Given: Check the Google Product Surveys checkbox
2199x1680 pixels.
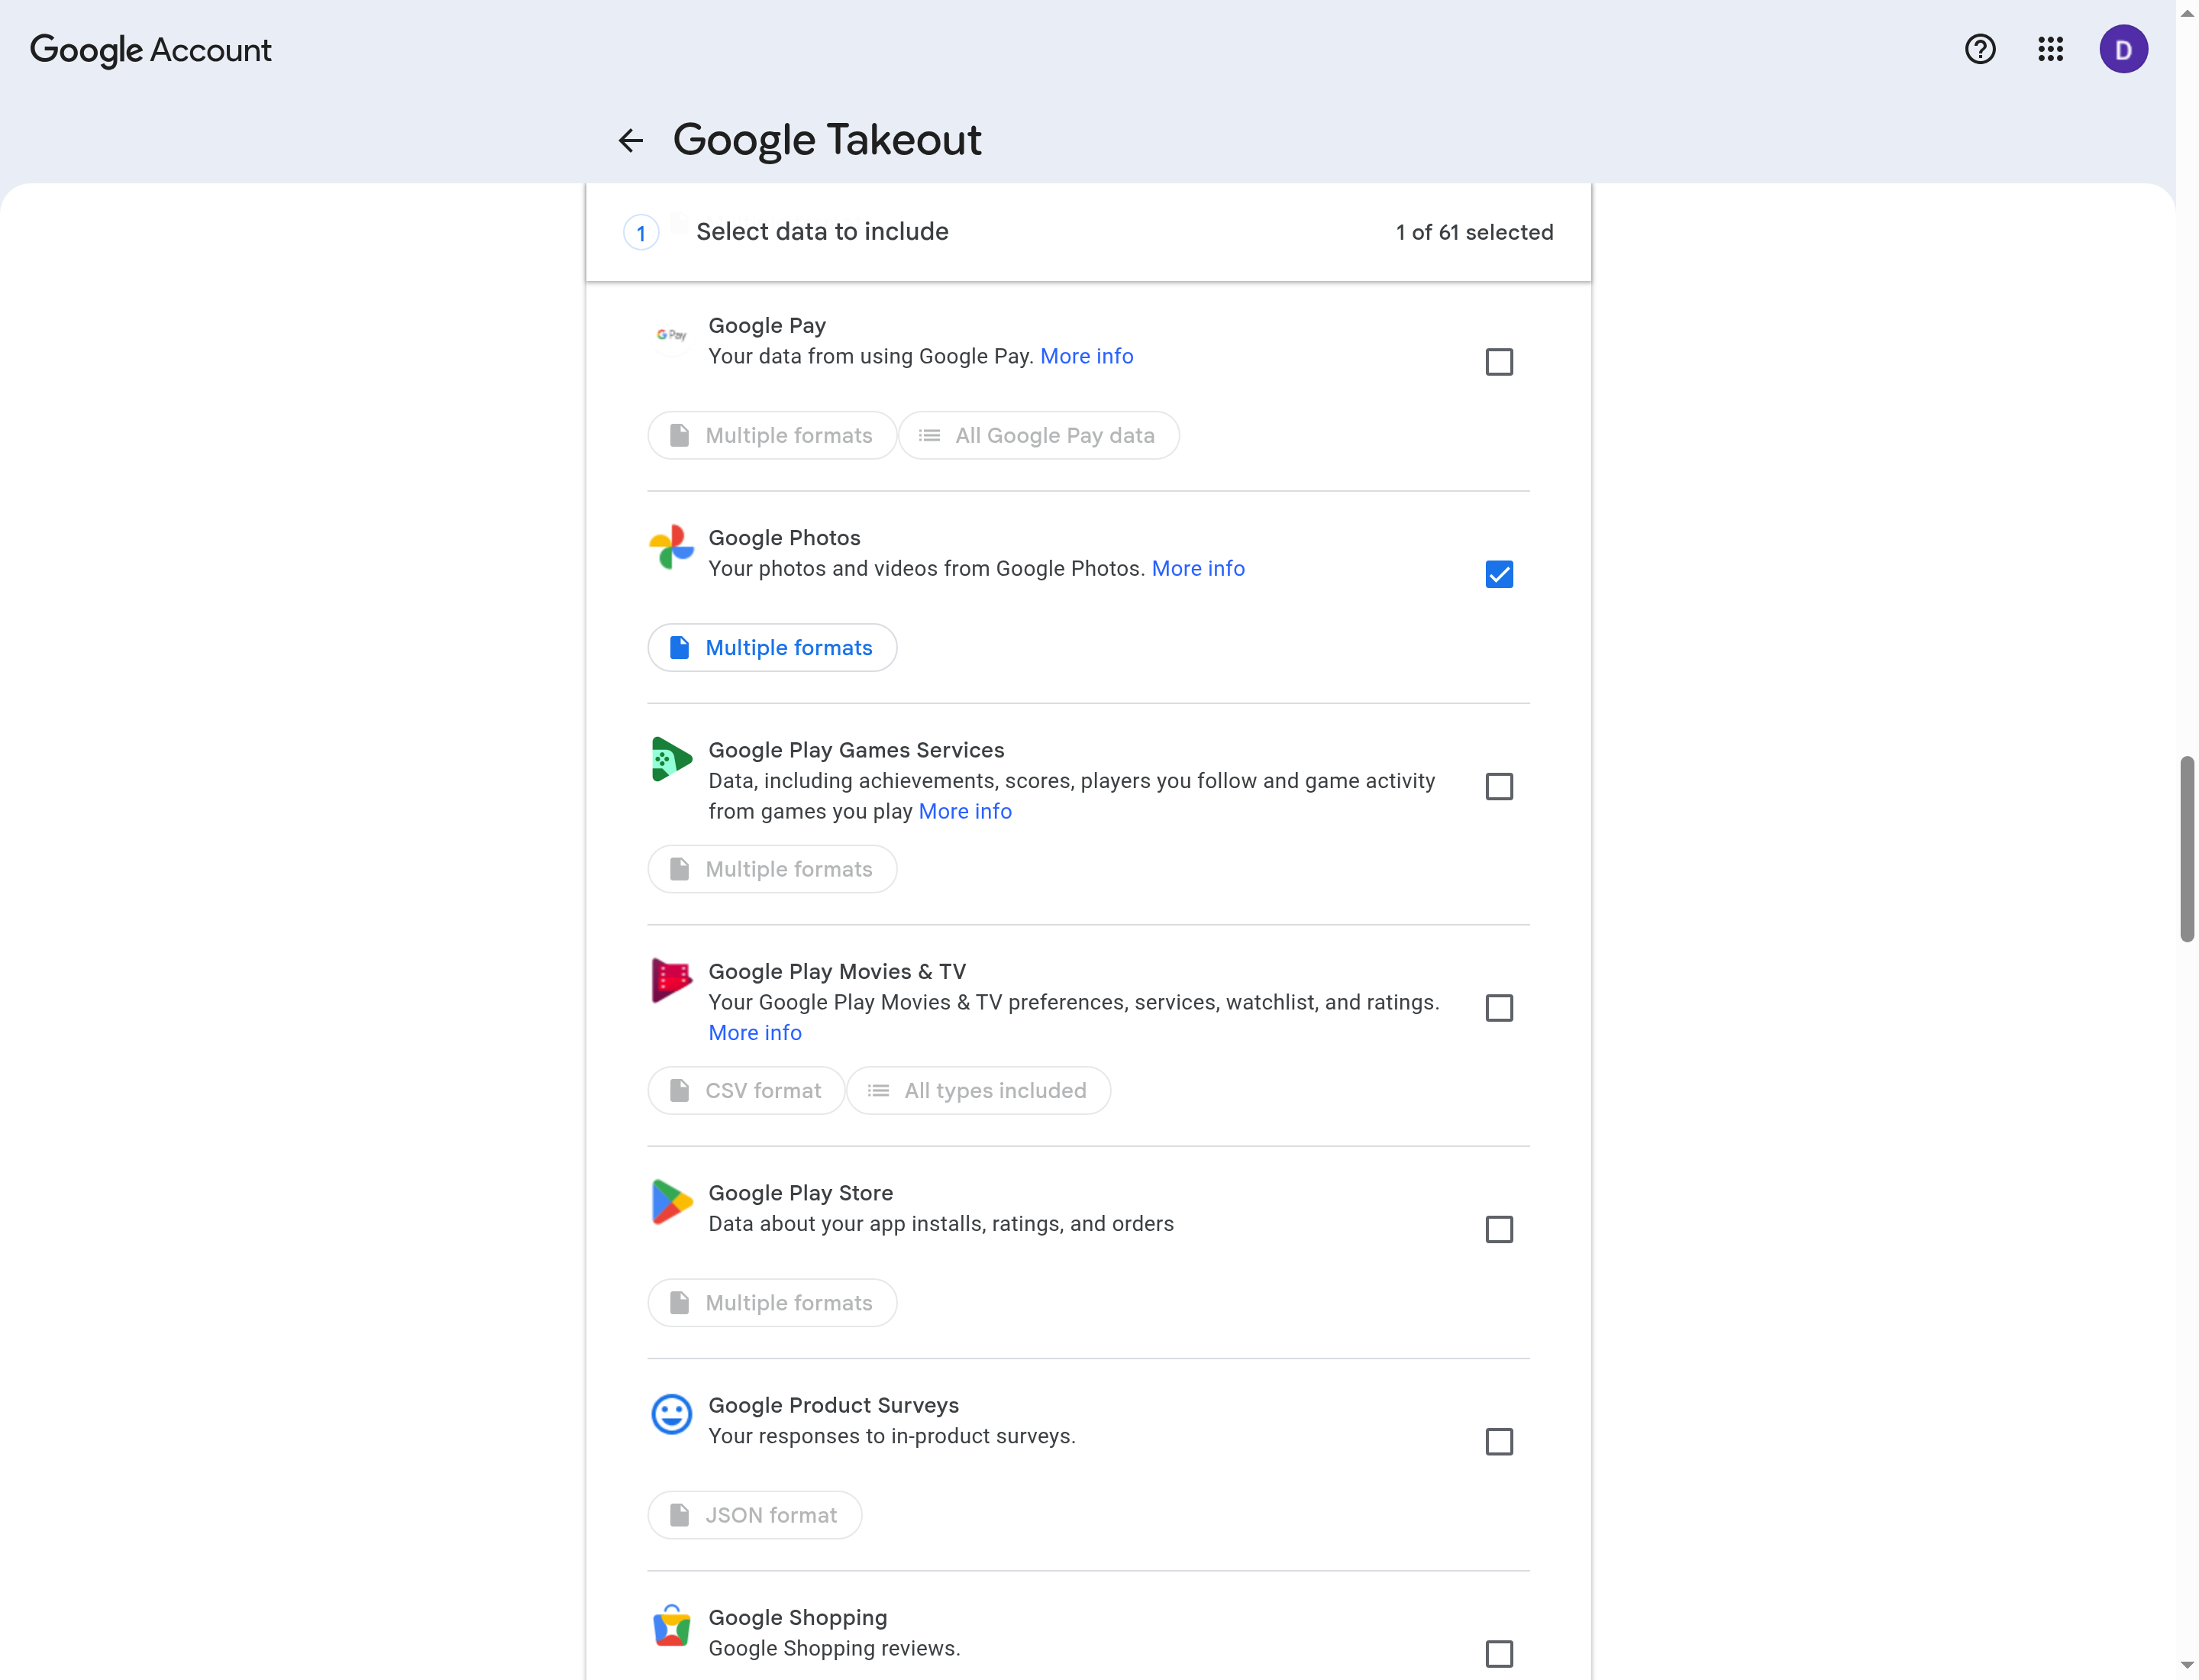Looking at the screenshot, I should (1498, 1442).
